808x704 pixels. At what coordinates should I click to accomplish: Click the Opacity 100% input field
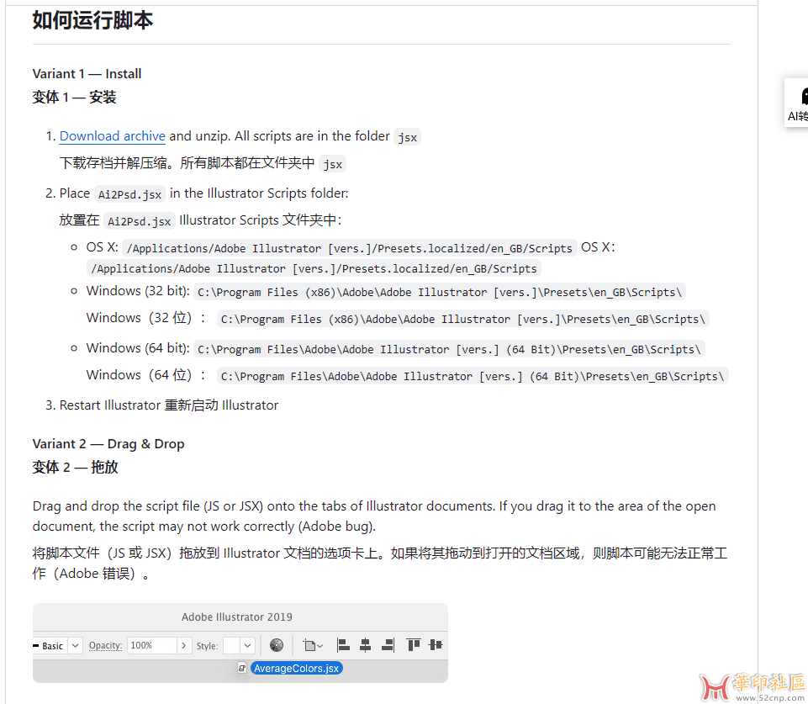pyautogui.click(x=151, y=645)
